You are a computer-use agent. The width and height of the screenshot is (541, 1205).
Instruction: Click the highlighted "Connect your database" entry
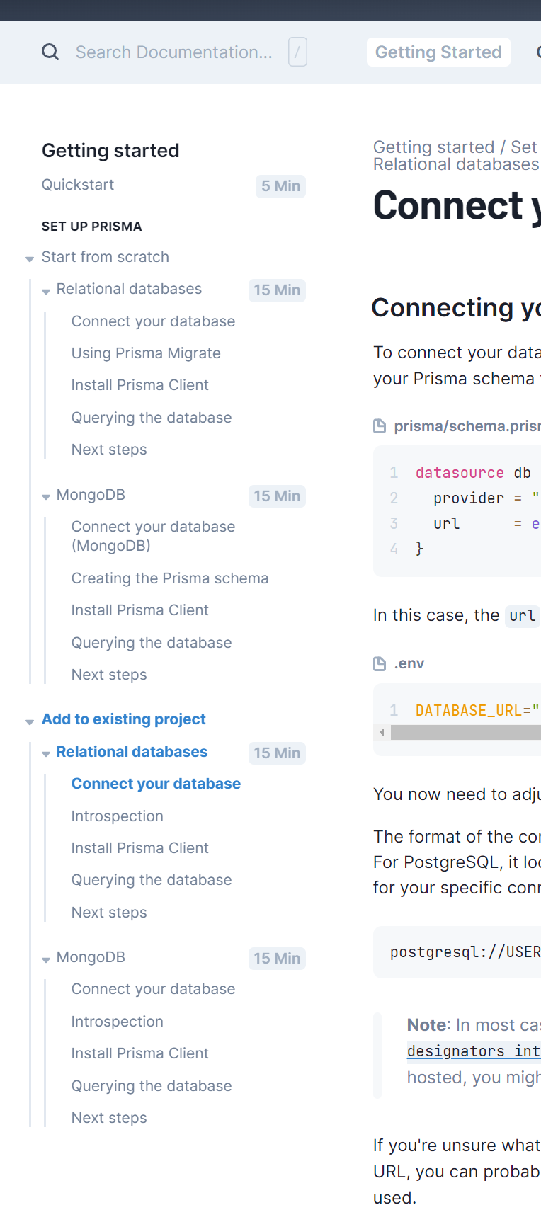point(156,784)
